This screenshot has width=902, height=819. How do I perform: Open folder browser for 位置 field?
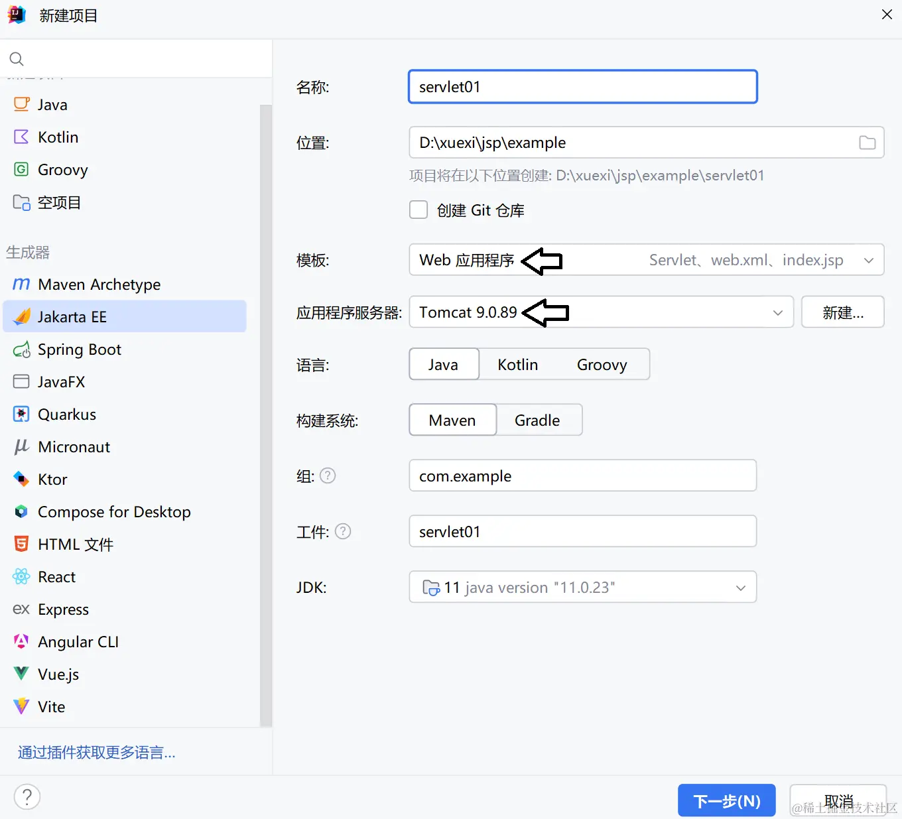pos(868,142)
